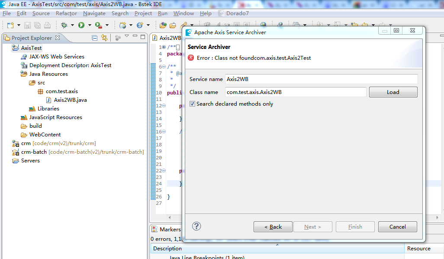Click the Debug bug icon
This screenshot has height=259, width=444.
(x=64, y=25)
